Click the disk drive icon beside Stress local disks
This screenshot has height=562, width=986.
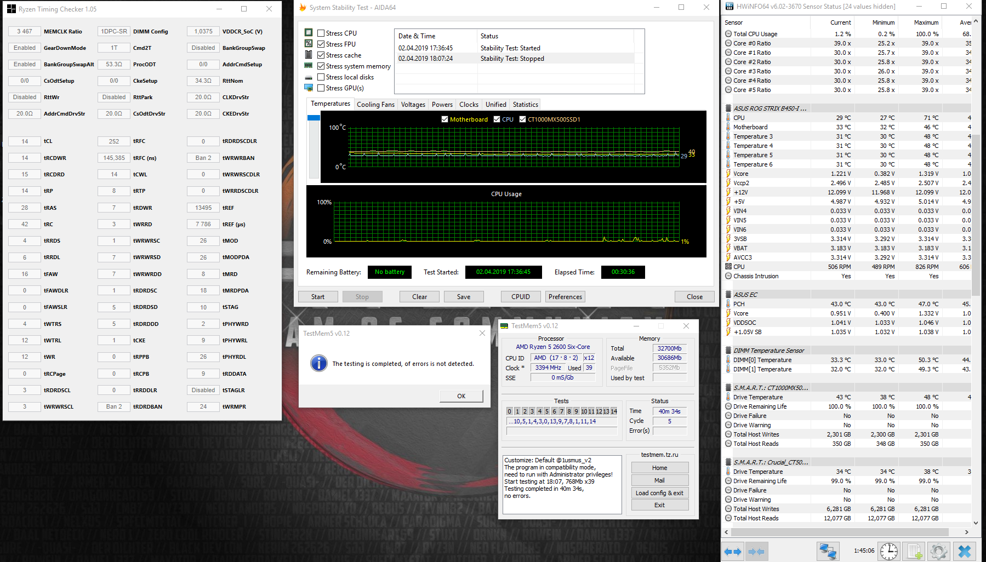309,77
